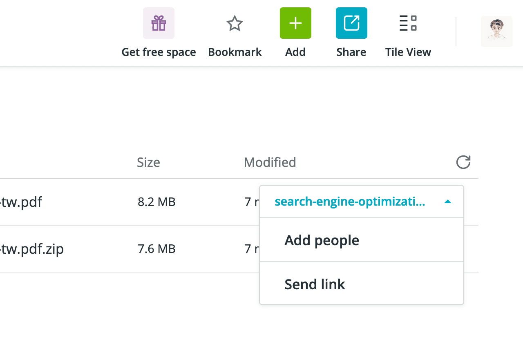Select Send link from the dropdown
The height and width of the screenshot is (359, 523).
point(315,284)
